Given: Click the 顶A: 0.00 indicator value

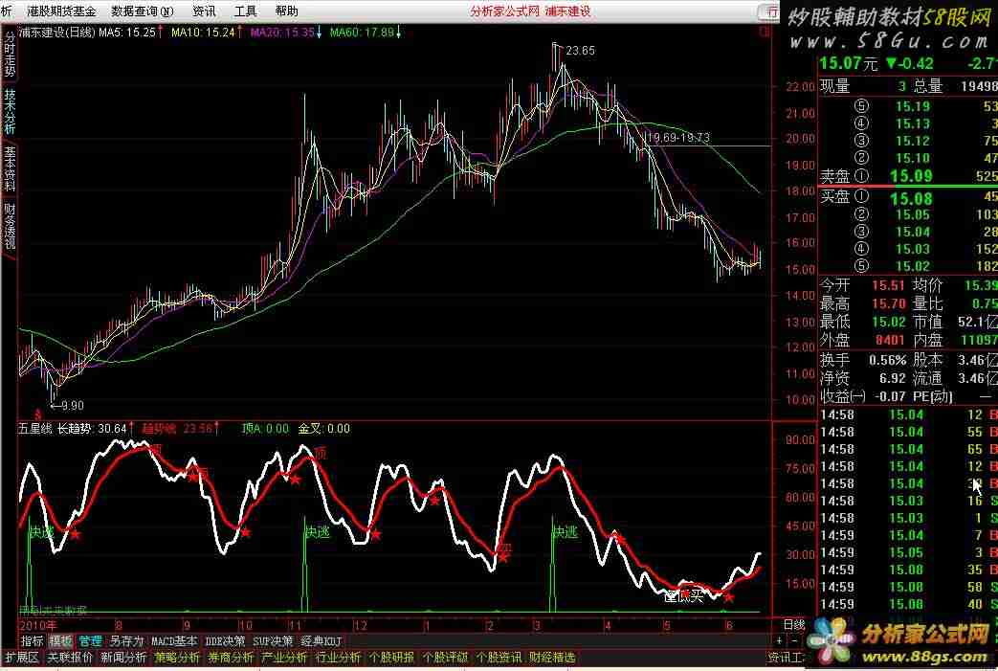Looking at the screenshot, I should pos(265,429).
